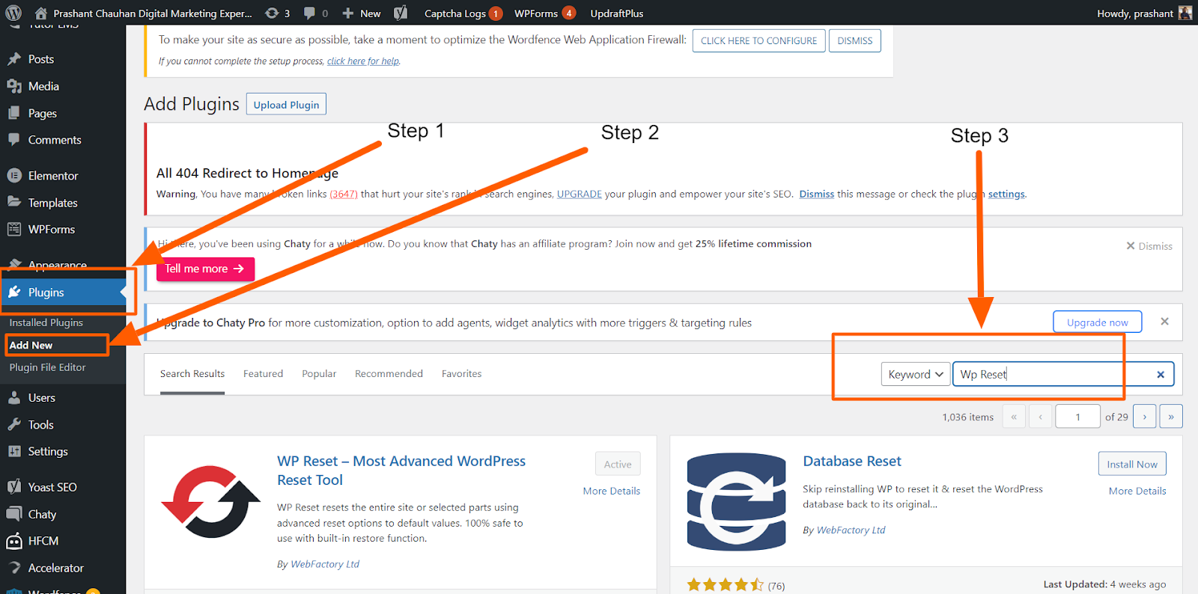The height and width of the screenshot is (594, 1198).
Task: Click the Chaty chat icon in sidebar
Action: coord(14,514)
